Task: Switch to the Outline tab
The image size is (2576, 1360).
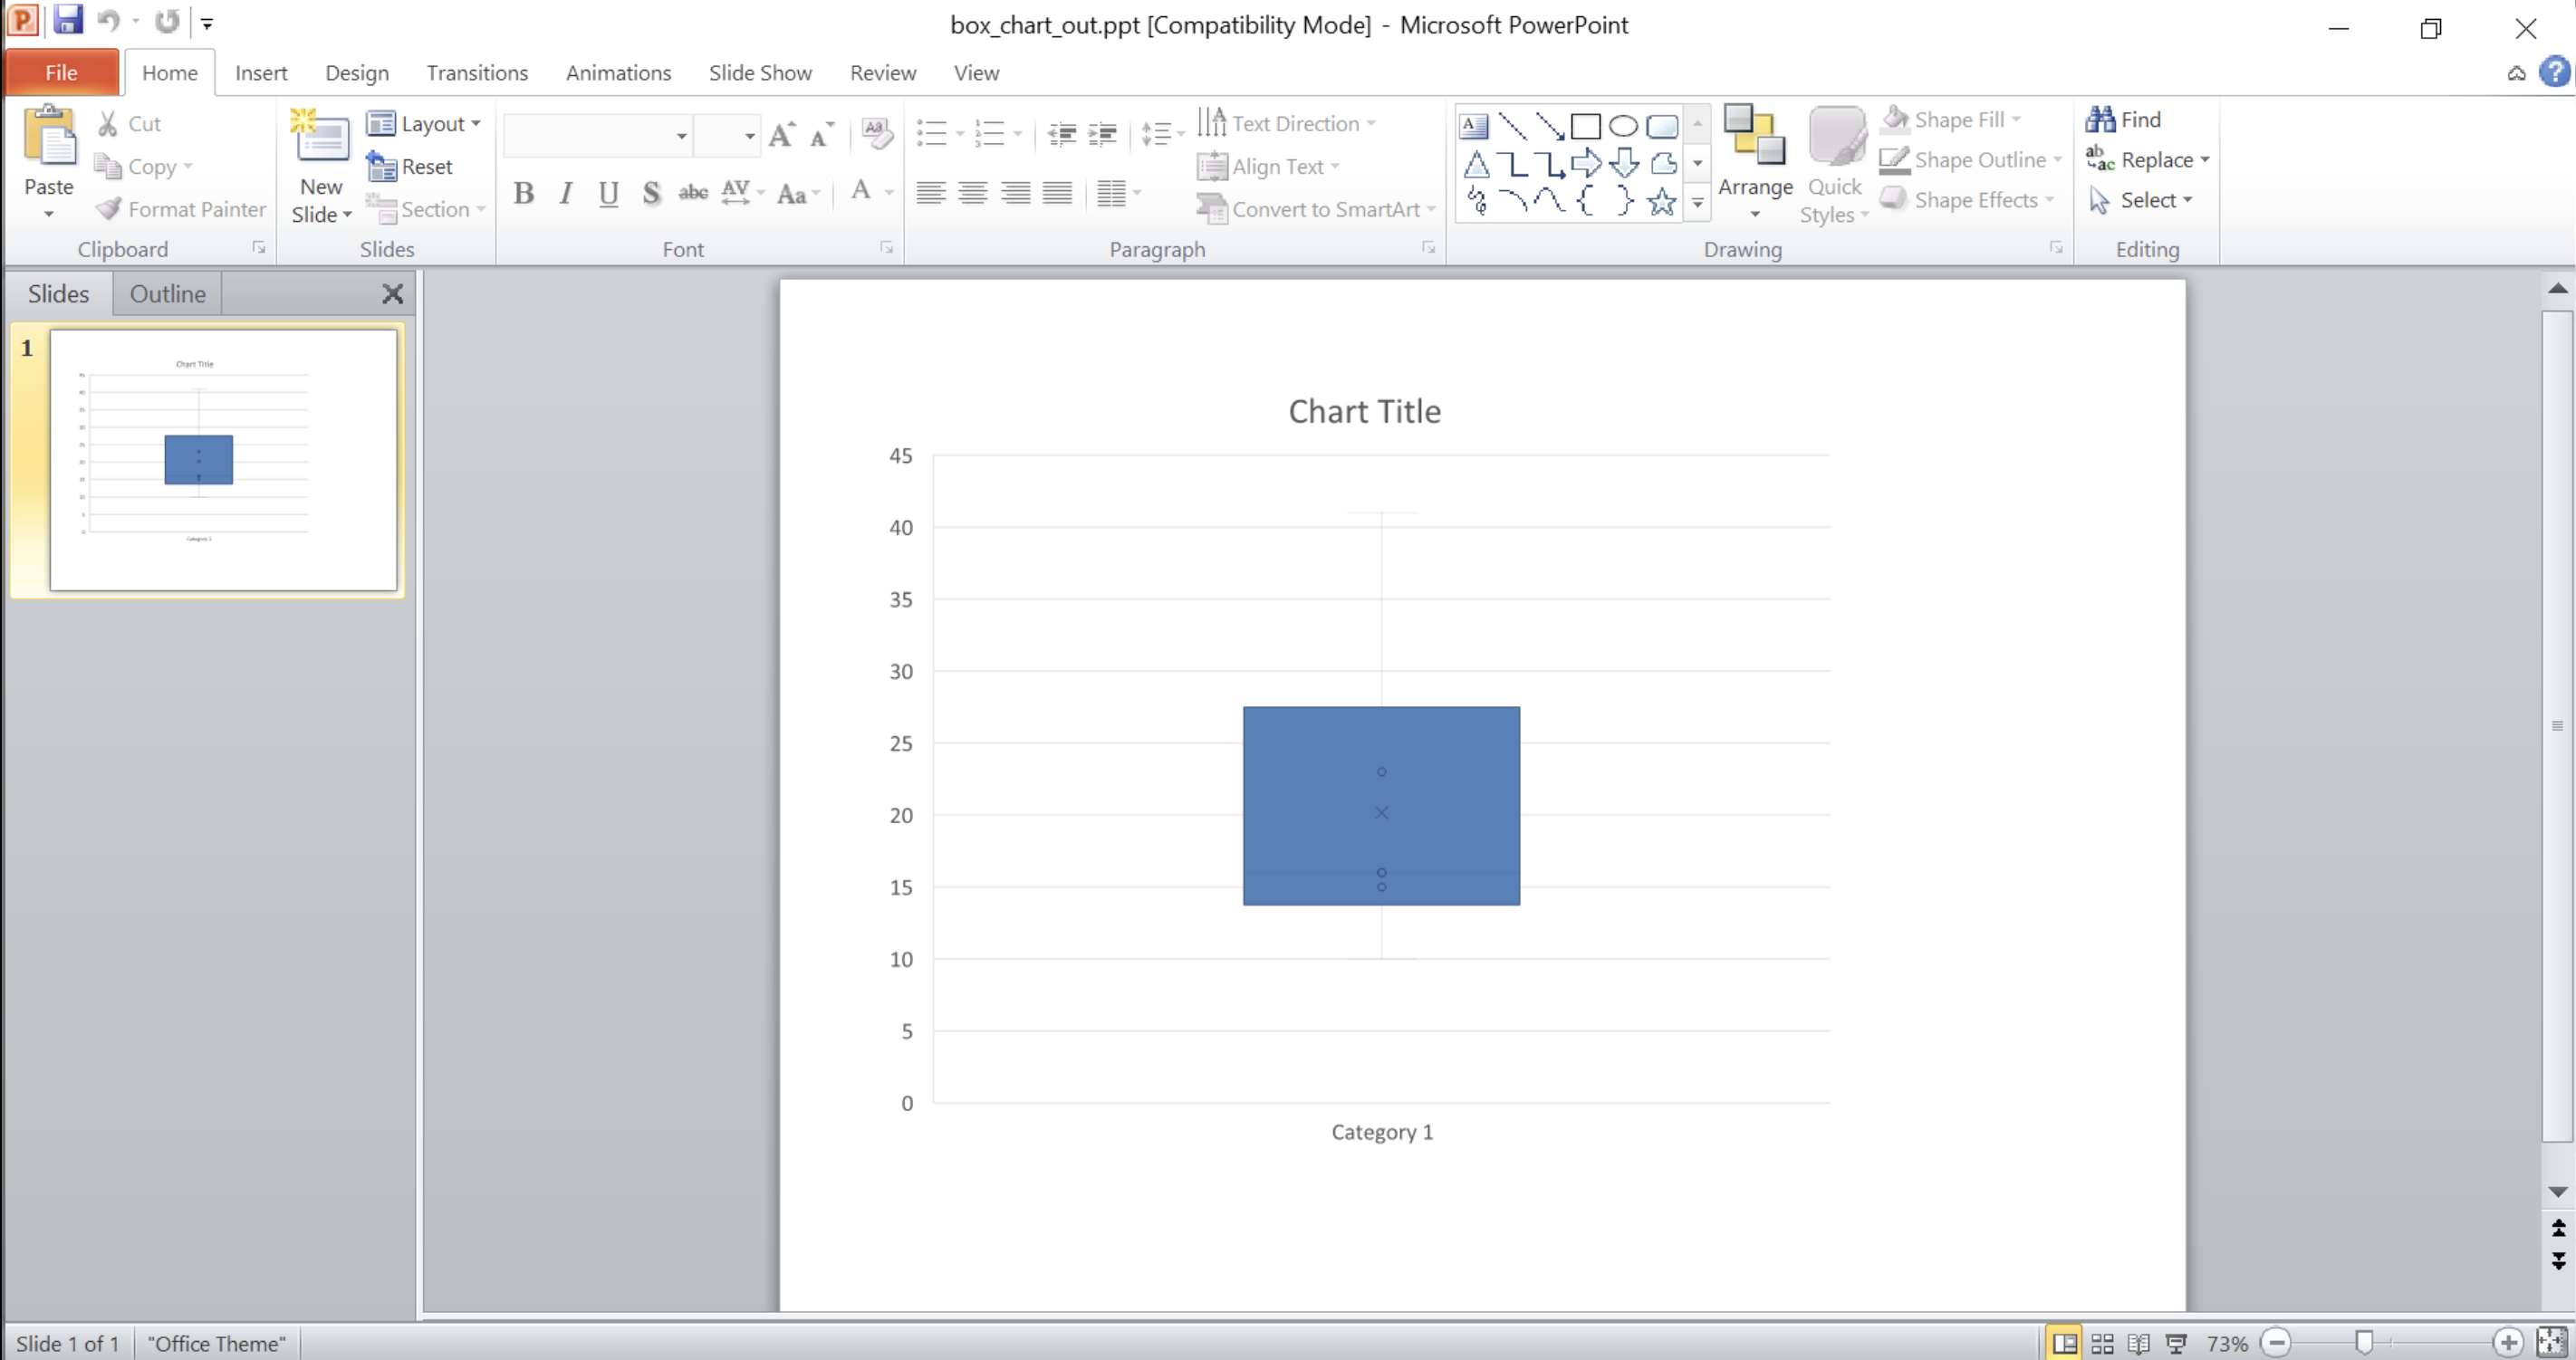Action: [165, 292]
